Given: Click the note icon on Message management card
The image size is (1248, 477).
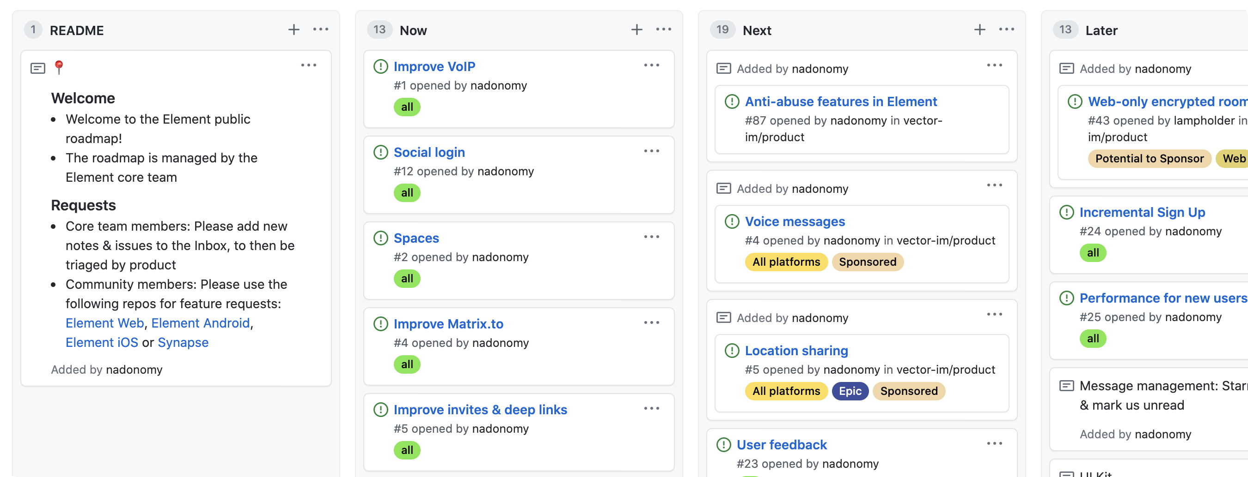Looking at the screenshot, I should tap(1066, 385).
